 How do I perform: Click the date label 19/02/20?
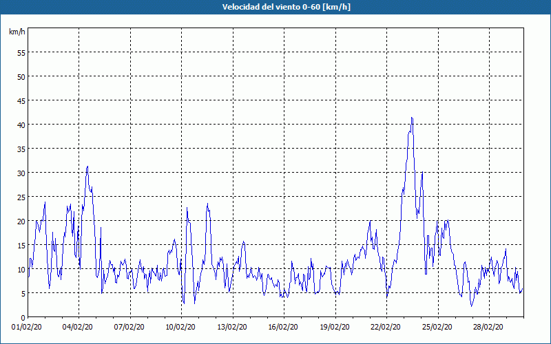pyautogui.click(x=334, y=327)
